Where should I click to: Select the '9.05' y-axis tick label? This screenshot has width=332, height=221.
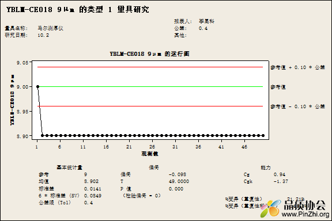[x=22, y=63]
